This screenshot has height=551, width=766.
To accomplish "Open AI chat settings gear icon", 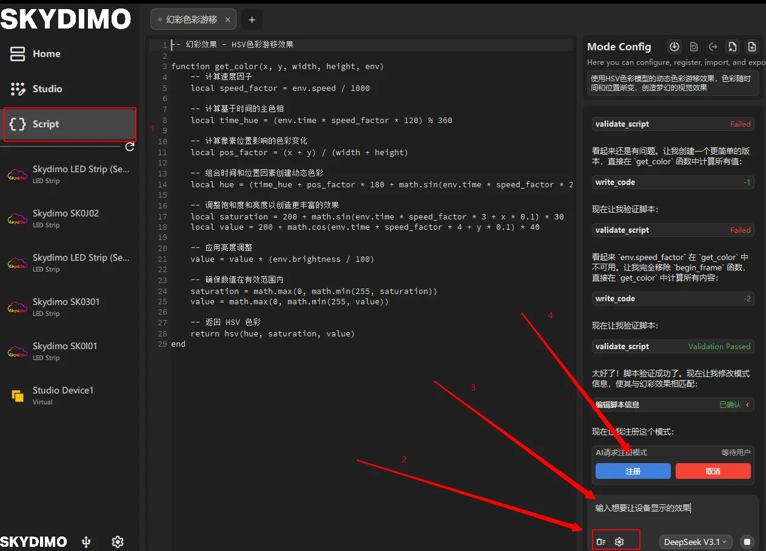I will pos(619,541).
